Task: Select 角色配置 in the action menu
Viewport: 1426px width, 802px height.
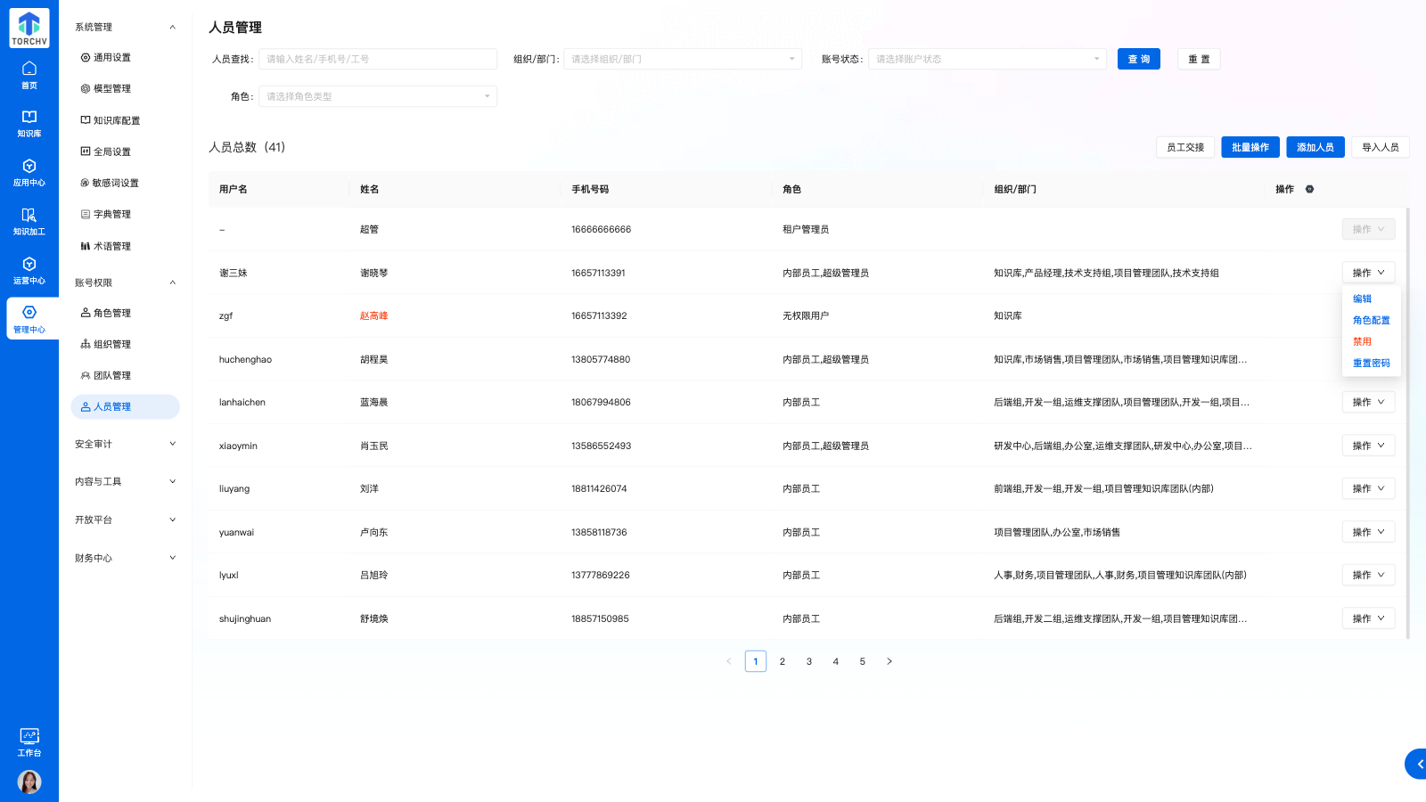Action: coord(1371,320)
